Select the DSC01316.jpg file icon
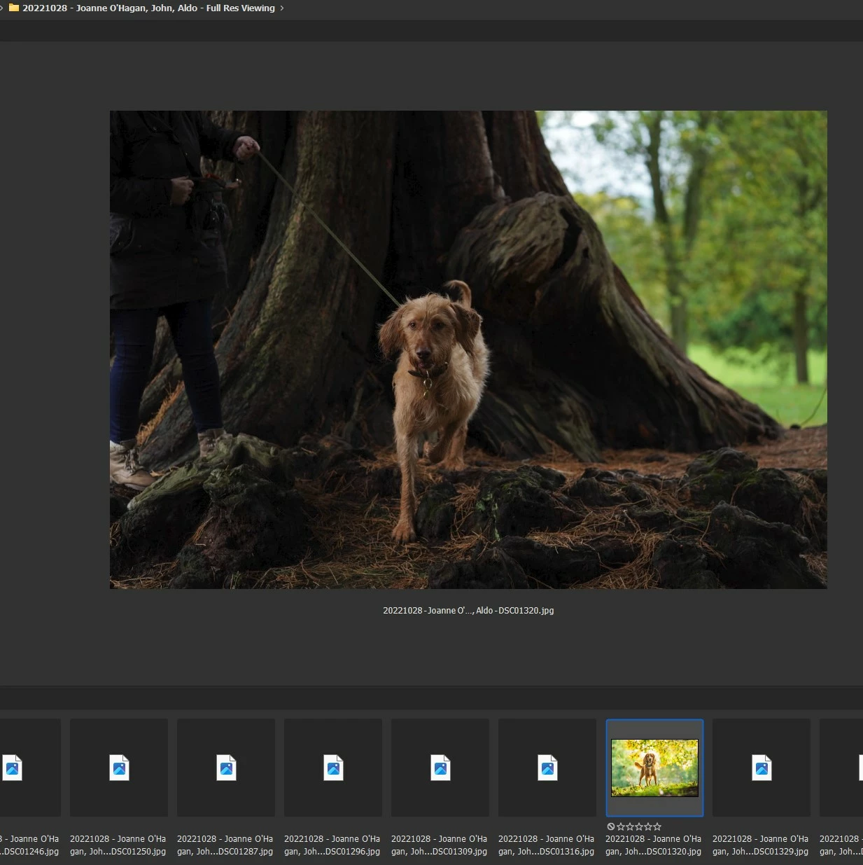This screenshot has width=863, height=865. click(x=547, y=768)
